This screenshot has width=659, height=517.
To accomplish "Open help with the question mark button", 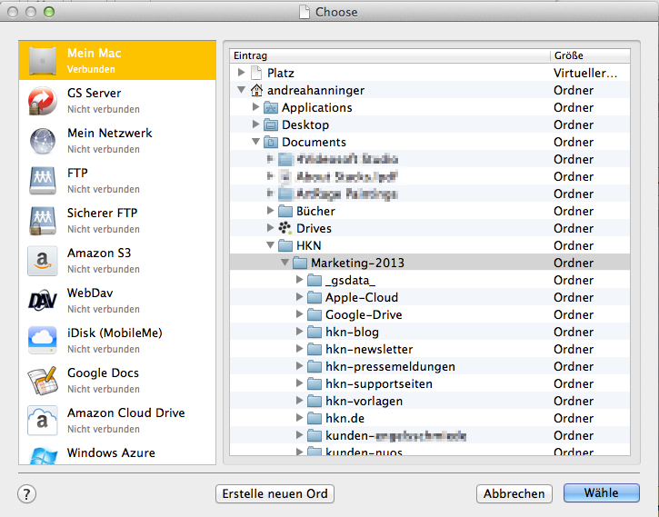I will click(x=26, y=494).
